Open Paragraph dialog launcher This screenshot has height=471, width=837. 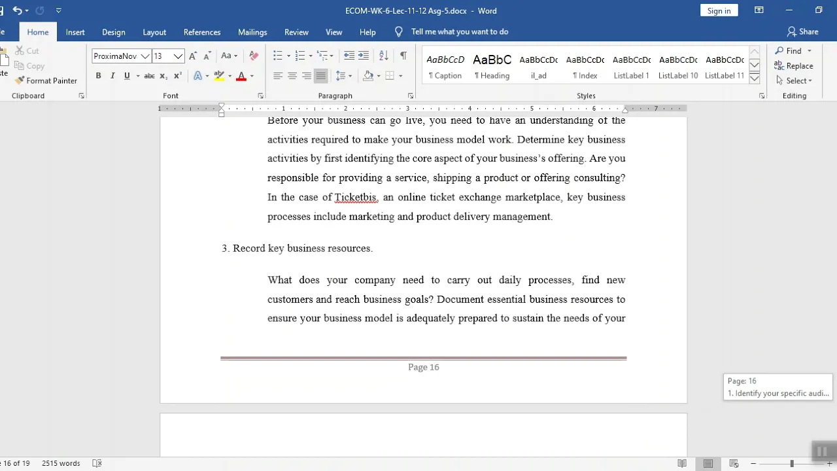tap(411, 96)
